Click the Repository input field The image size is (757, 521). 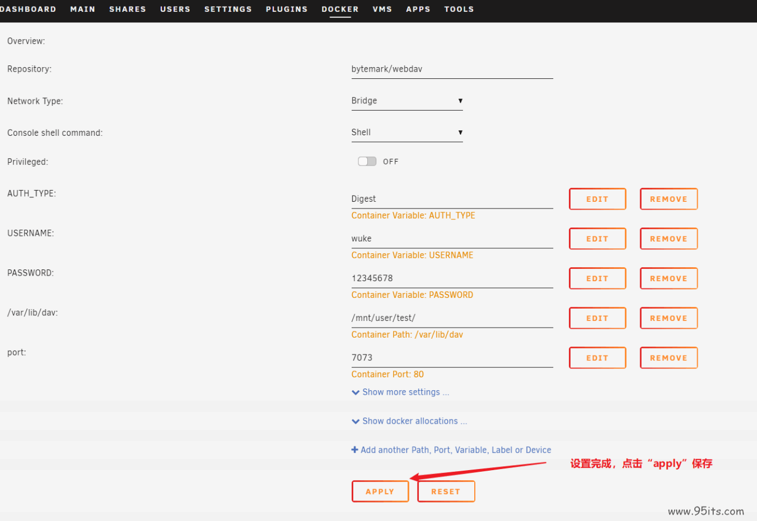click(x=452, y=69)
